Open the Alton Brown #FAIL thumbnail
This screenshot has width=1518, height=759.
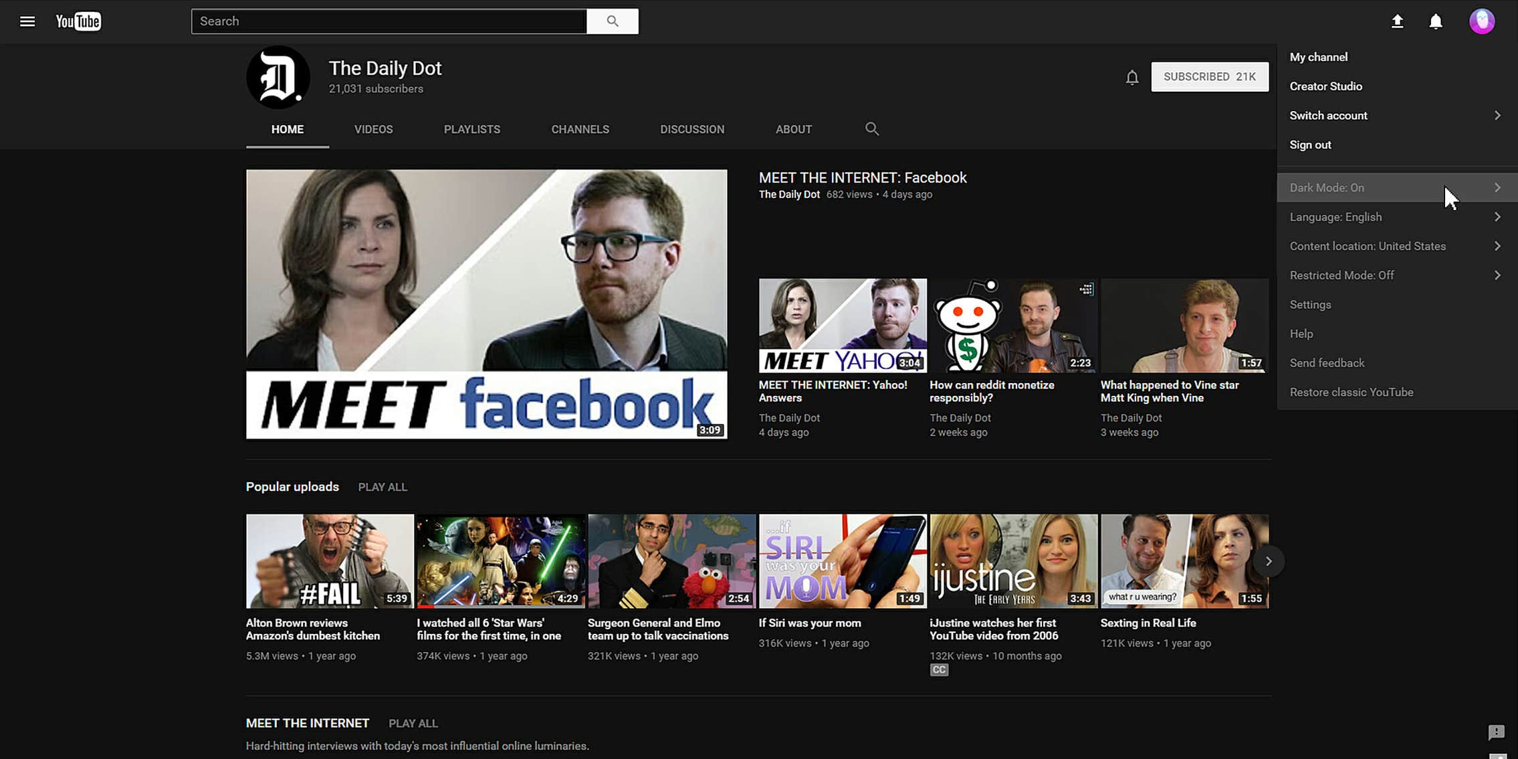(x=330, y=561)
